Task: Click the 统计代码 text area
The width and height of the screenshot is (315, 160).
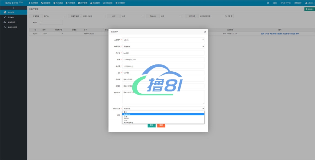Action: 163,97
